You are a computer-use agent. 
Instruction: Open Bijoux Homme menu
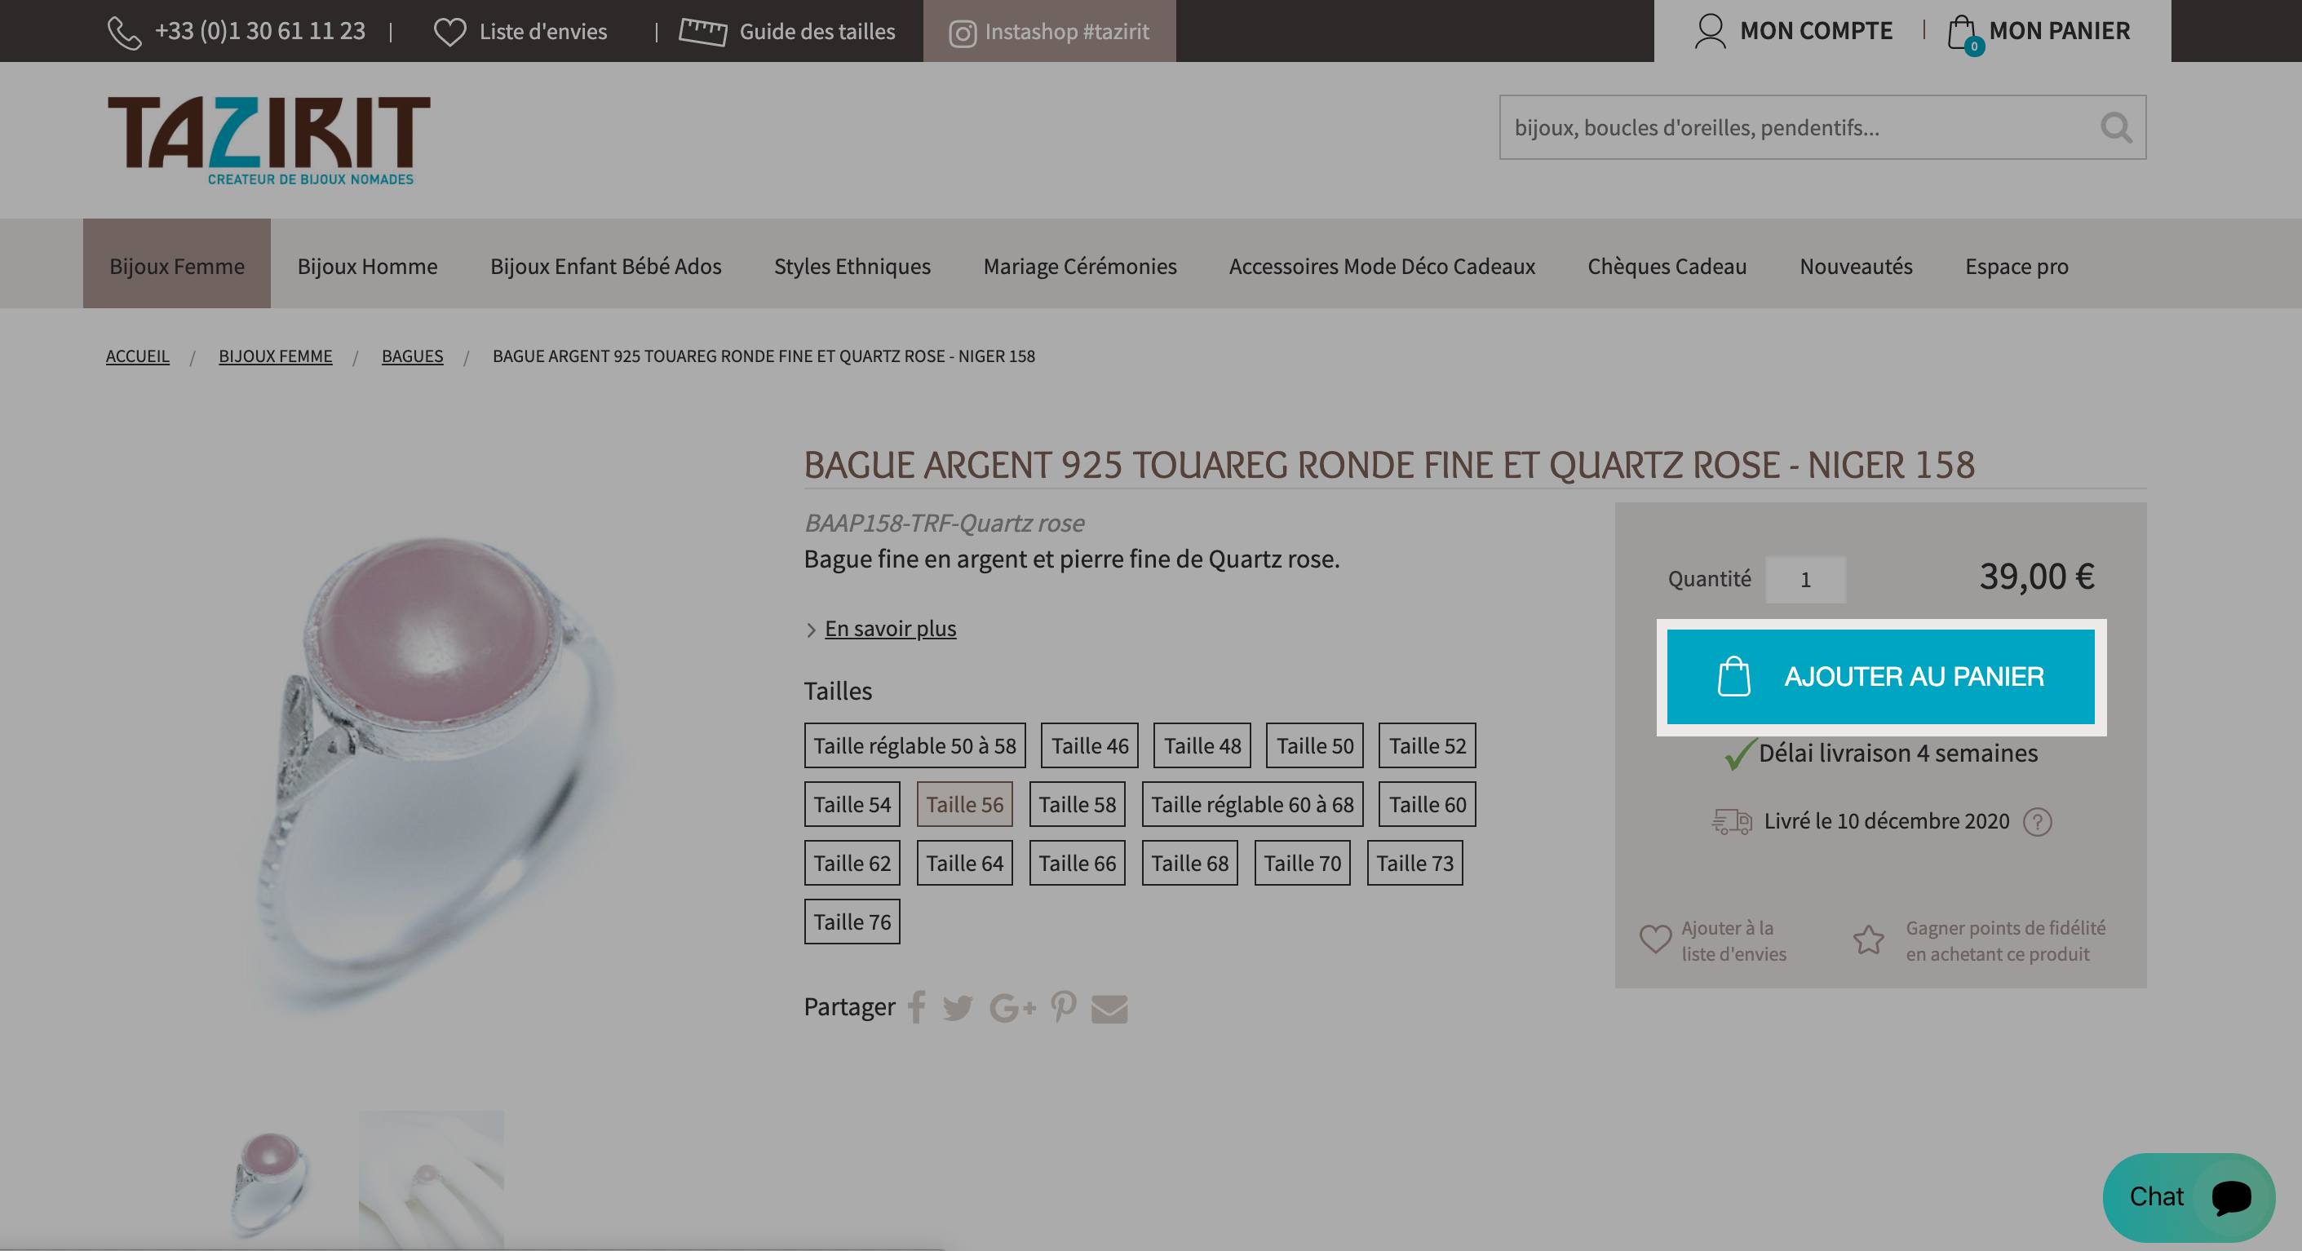[367, 265]
